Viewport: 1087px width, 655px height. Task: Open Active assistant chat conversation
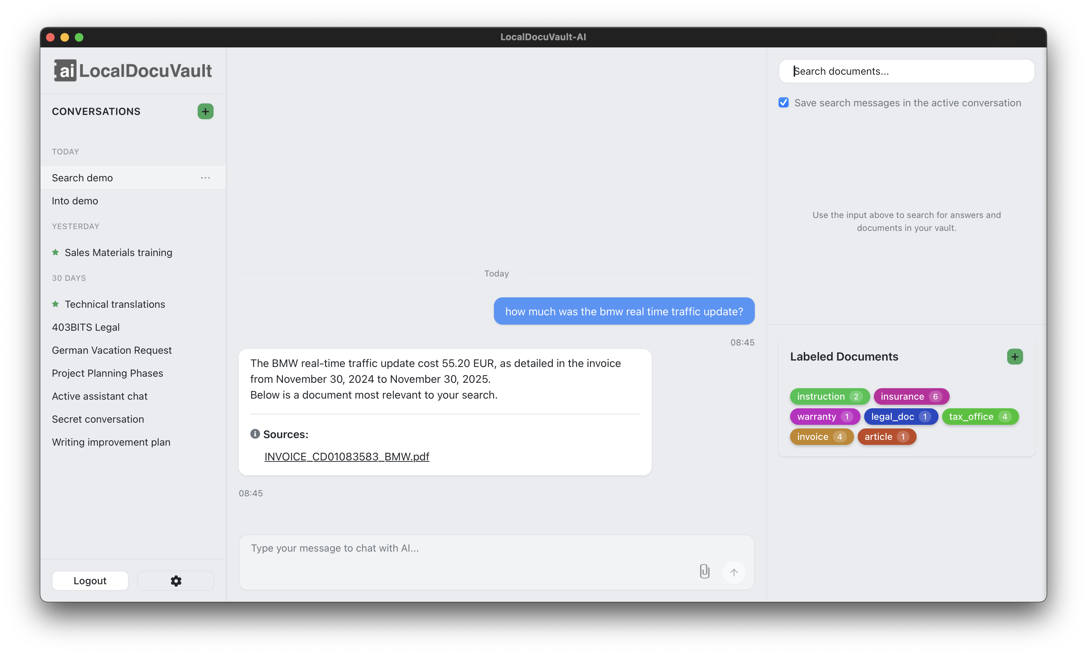pyautogui.click(x=133, y=396)
